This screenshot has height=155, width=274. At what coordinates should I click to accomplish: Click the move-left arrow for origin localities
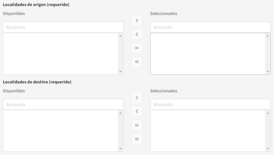(137, 34)
